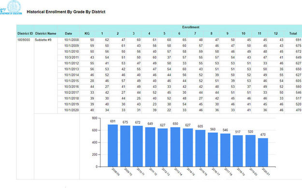
Task: Click the 2013-14 bar labeled 650
Action: click(x=175, y=147)
